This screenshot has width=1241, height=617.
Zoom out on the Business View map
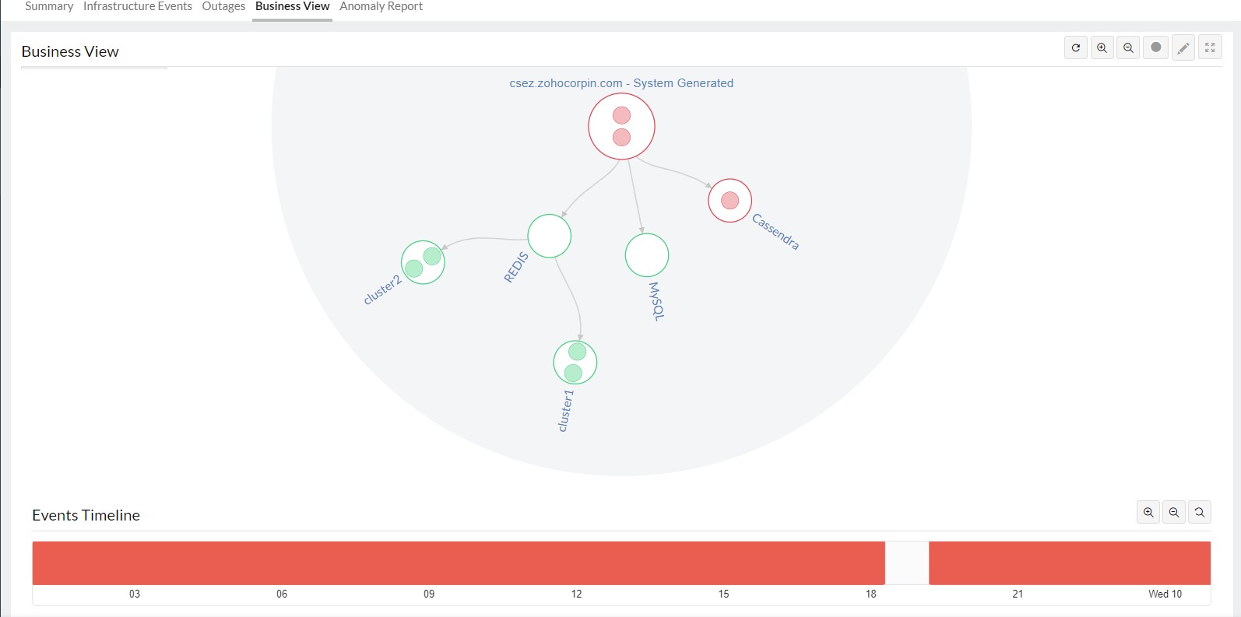tap(1128, 47)
